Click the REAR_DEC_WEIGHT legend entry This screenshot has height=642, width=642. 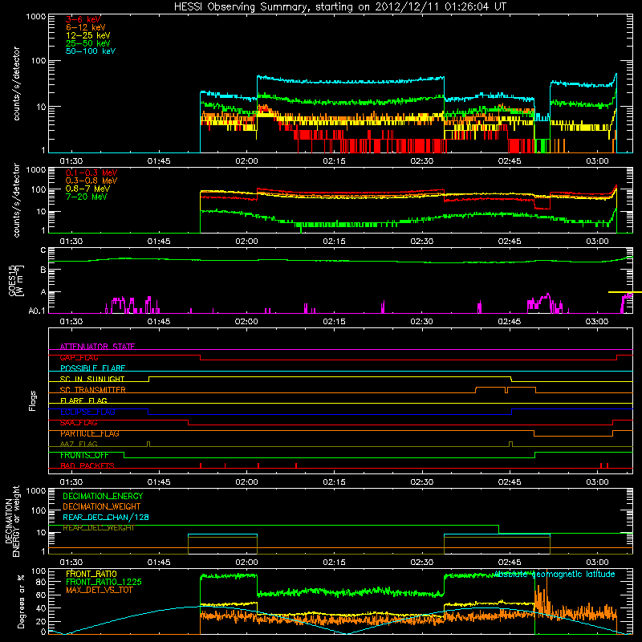[x=98, y=528]
